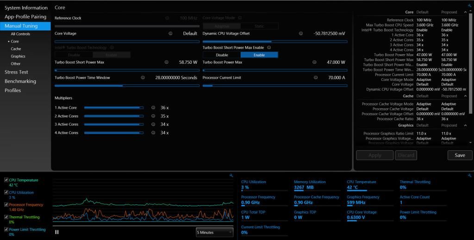Select the Manual Tuning section
The width and height of the screenshot is (474, 240).
[x=25, y=26]
